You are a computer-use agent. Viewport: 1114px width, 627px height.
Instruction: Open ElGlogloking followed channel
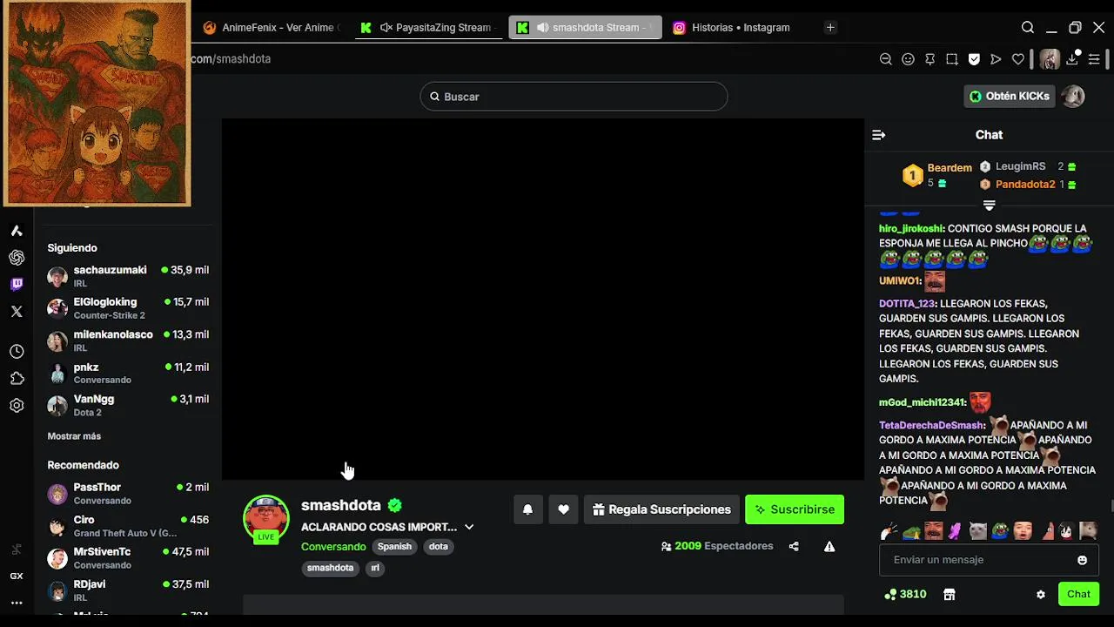tap(129, 308)
